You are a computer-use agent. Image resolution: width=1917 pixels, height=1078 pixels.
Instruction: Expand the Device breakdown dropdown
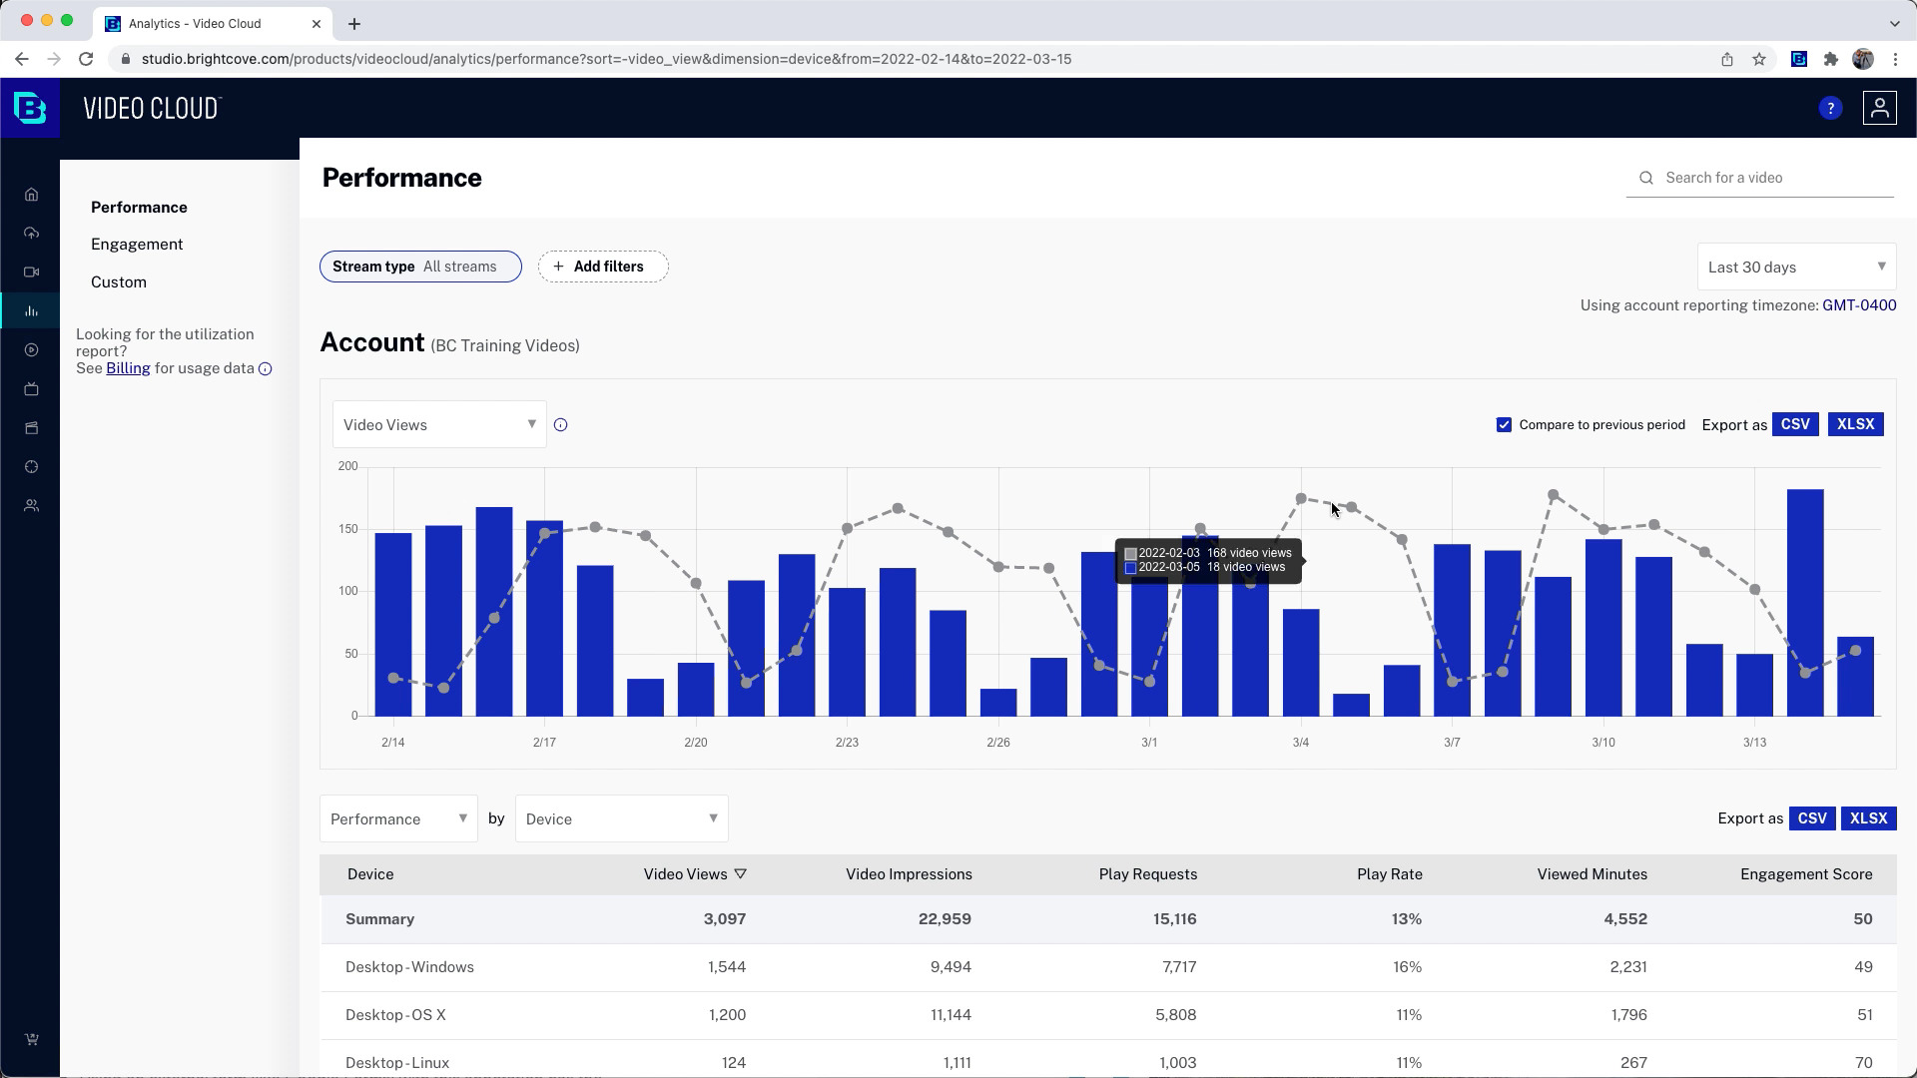pos(620,818)
